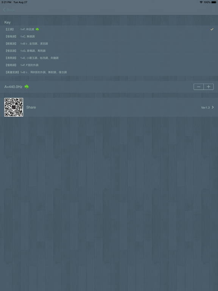Pick the 1=B♭ 金羽調 key row
The width and height of the screenshot is (218, 291).
tap(109, 44)
